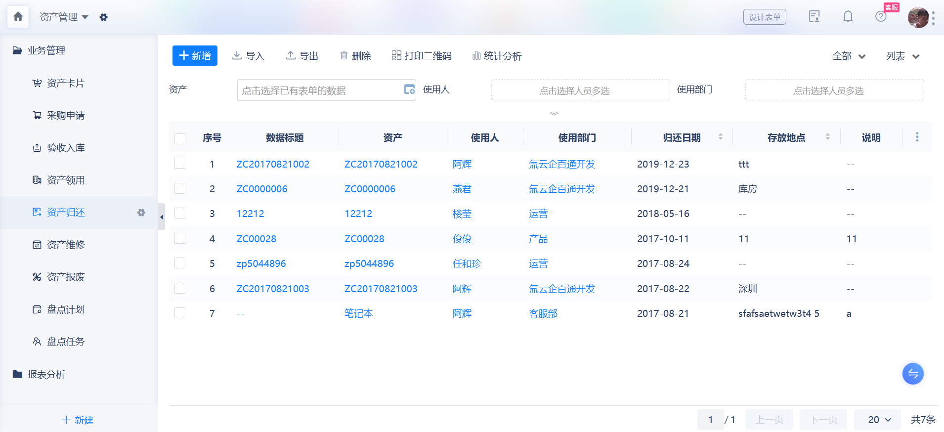Open 全部 filter dropdown
944x432 pixels.
[x=849, y=56]
